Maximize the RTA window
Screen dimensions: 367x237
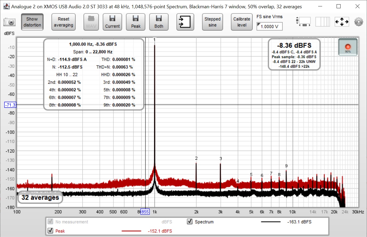click(x=338, y=6)
